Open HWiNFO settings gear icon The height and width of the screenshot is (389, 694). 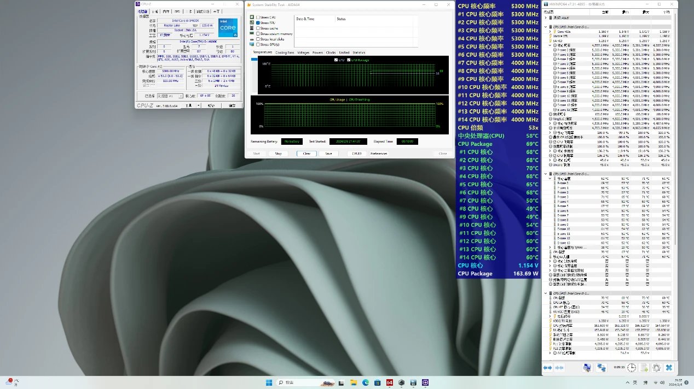656,368
